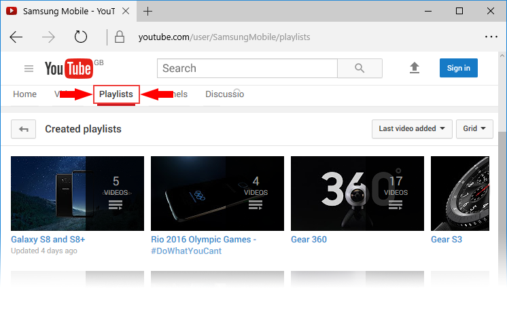Click the Galaxy S8 and S8+ title link
The height and width of the screenshot is (311, 507).
click(48, 239)
